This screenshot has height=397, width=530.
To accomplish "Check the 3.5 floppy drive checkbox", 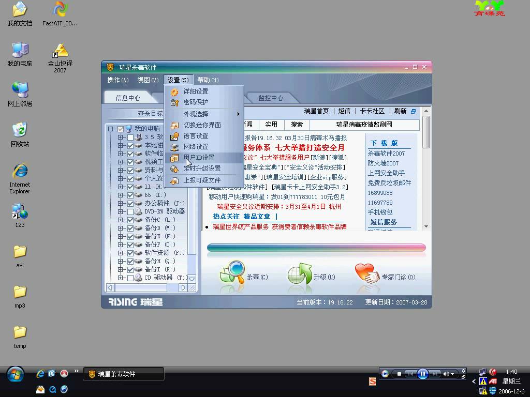I will [x=130, y=138].
